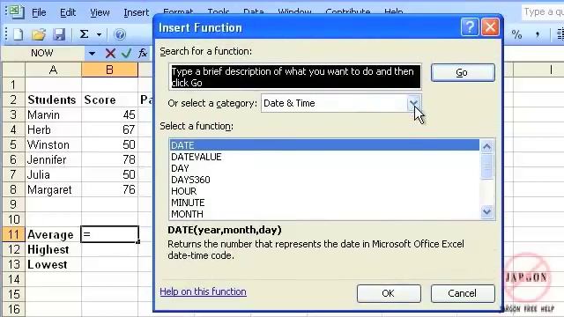Image resolution: width=564 pixels, height=317 pixels.
Task: Select row 11 header
Action: point(14,235)
